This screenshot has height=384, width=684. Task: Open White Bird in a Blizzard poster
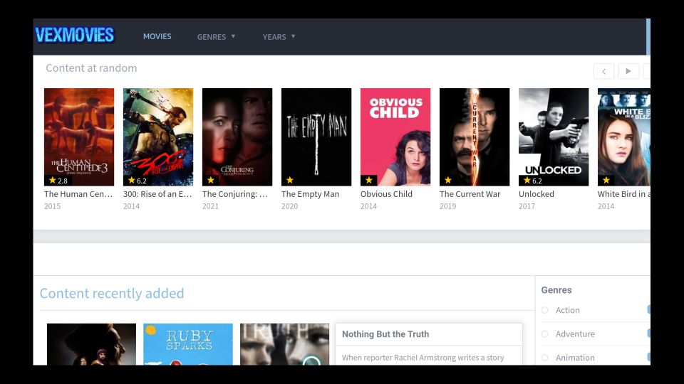pyautogui.click(x=624, y=137)
